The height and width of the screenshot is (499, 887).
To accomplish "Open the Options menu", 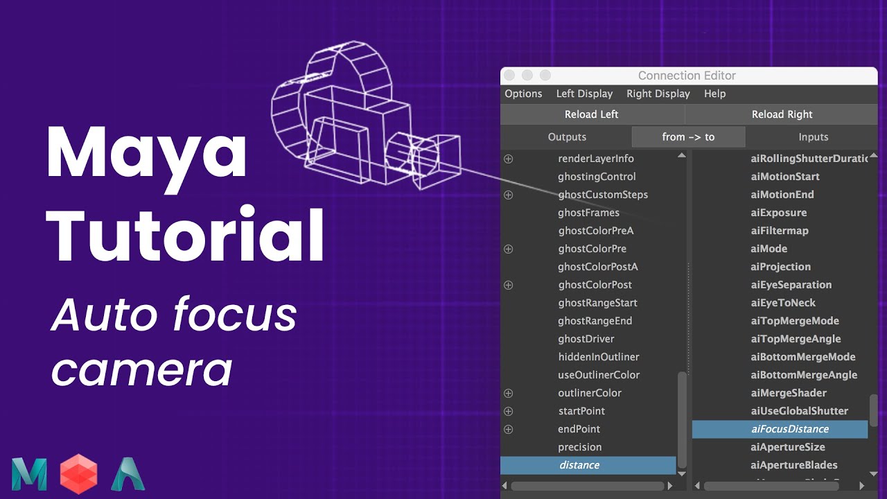I will pos(523,94).
